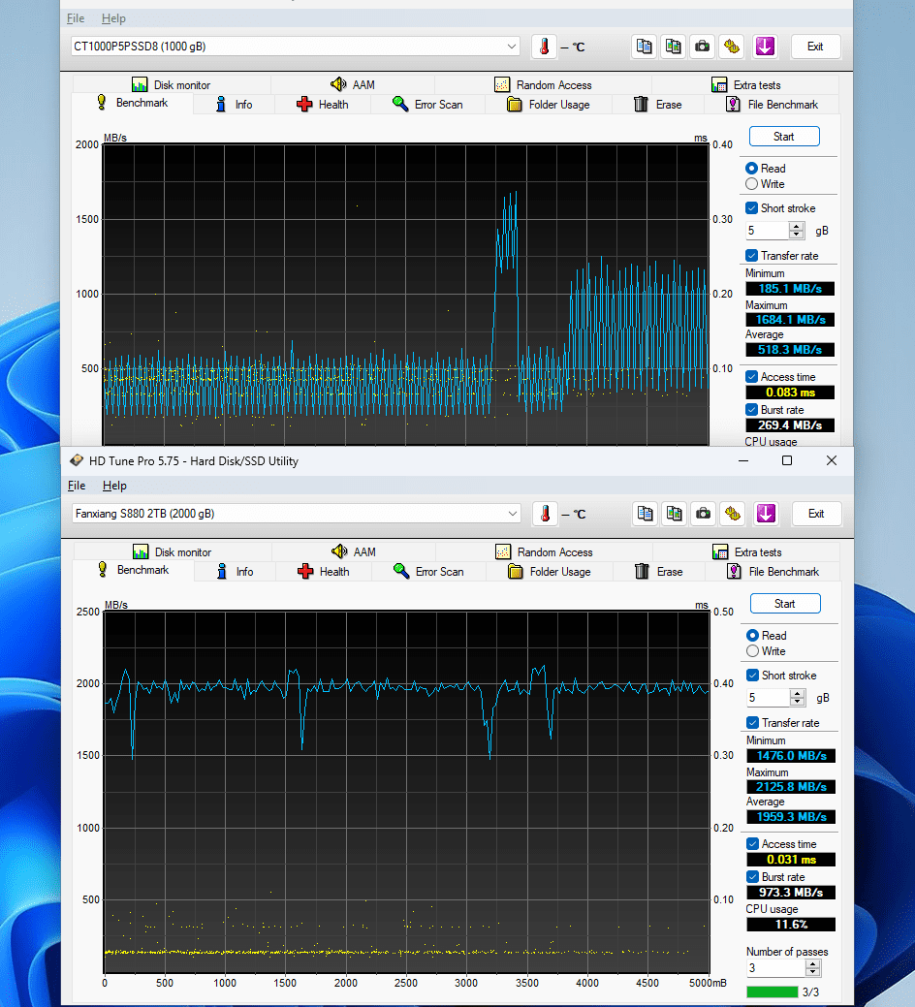Open CT1000P5PSSD8 drive selection dropdown

pos(295,47)
